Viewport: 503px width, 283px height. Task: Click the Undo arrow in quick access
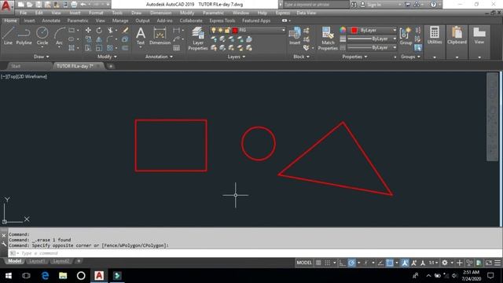tap(83, 5)
